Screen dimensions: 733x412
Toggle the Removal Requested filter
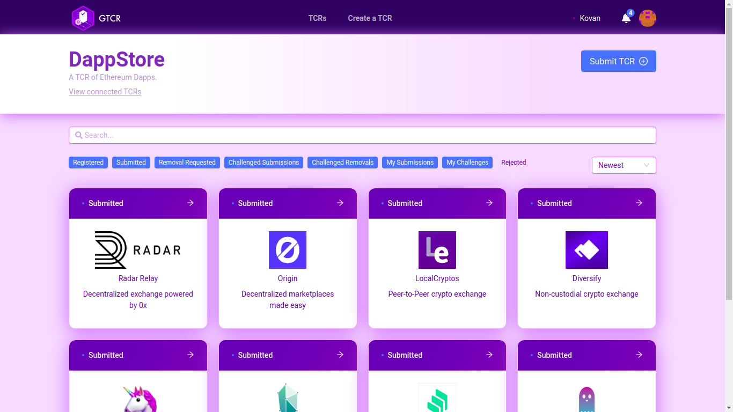[x=187, y=163]
